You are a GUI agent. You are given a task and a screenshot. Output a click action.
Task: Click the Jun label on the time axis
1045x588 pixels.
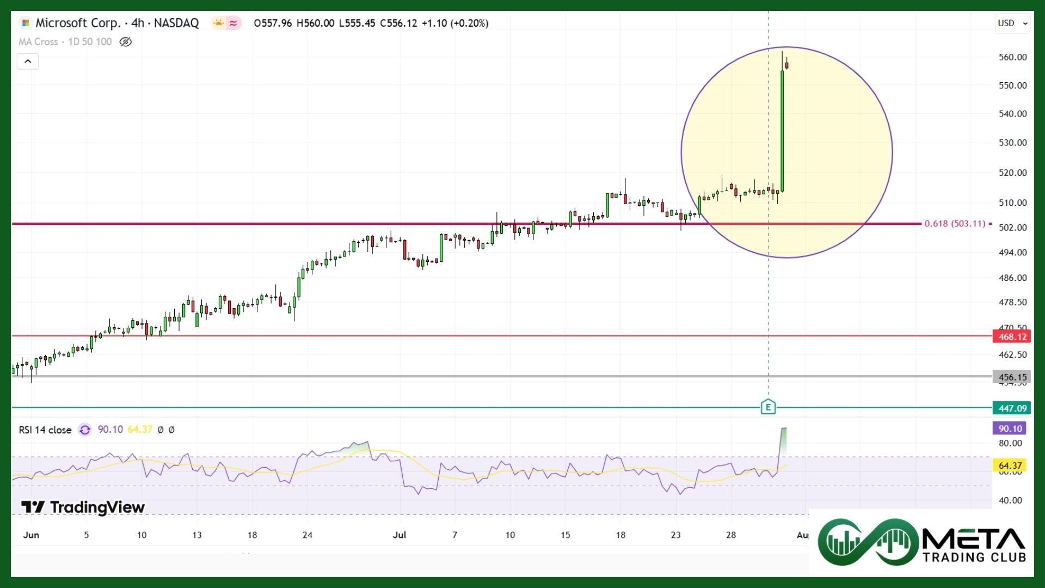coord(31,535)
